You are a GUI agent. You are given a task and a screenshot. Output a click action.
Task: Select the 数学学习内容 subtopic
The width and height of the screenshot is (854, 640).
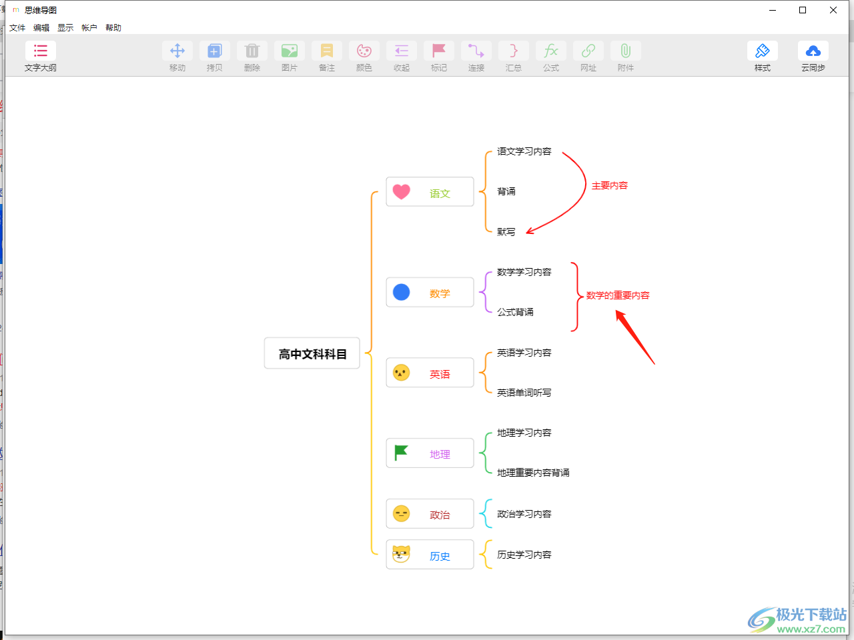524,272
